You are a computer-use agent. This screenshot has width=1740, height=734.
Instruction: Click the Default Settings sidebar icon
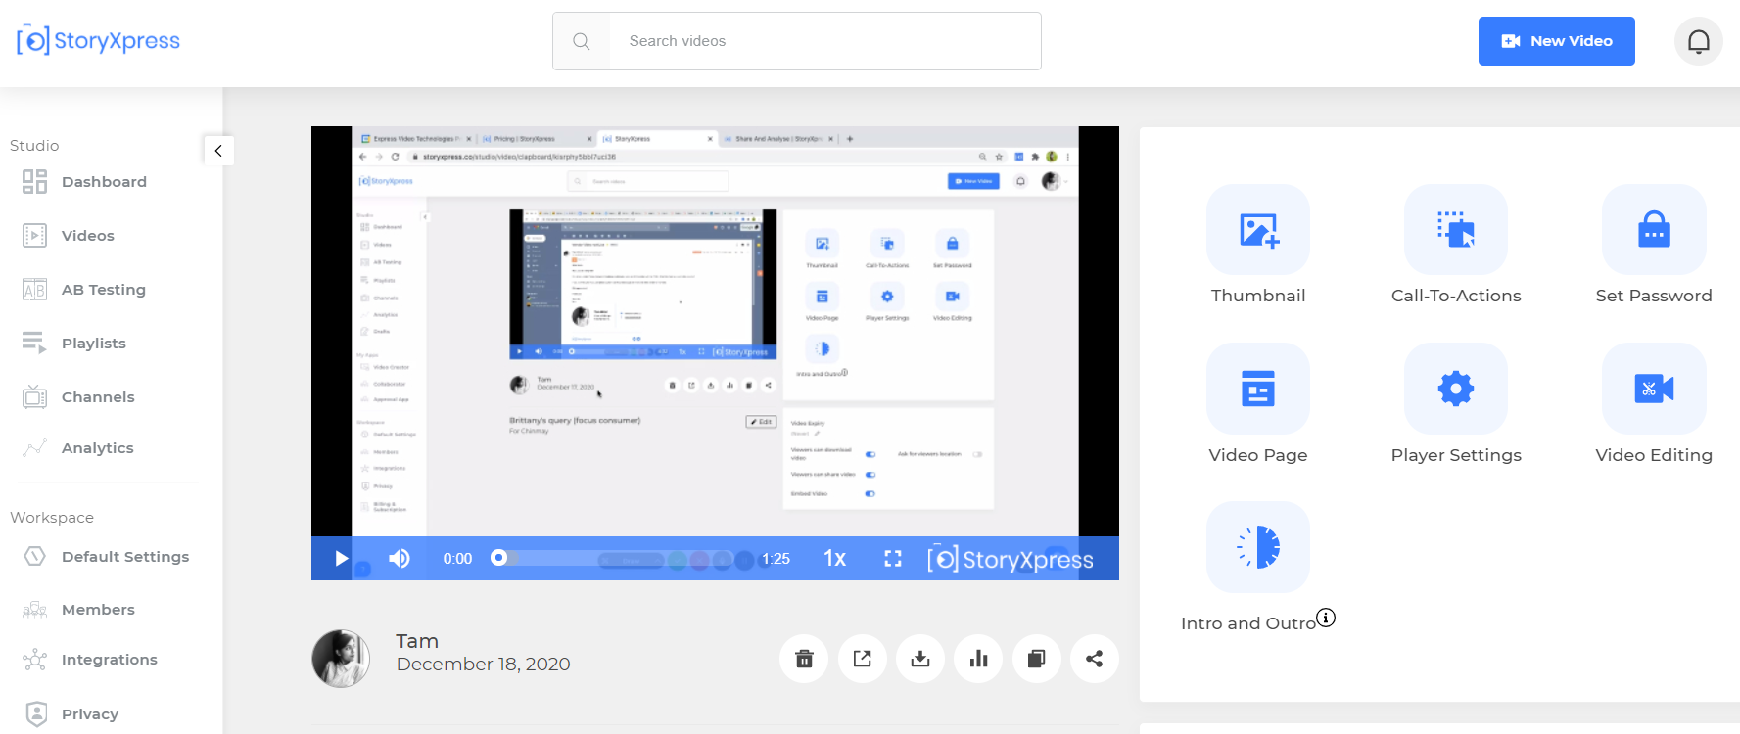point(34,556)
